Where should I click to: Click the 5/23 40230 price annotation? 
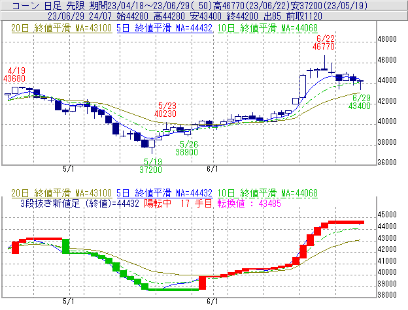[165, 110]
